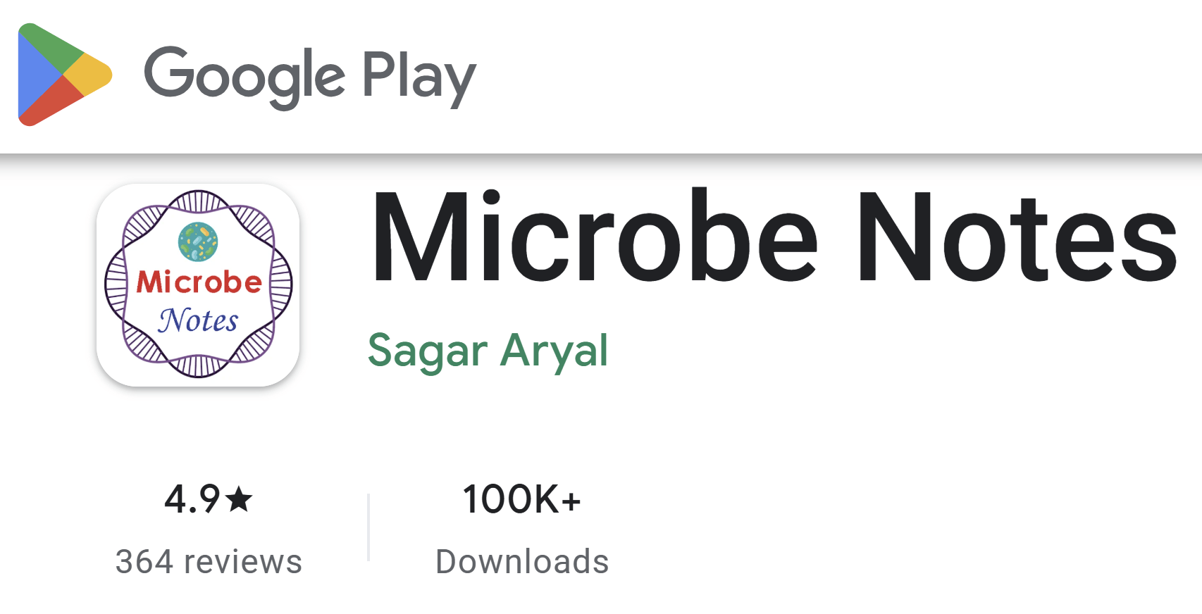Viewport: 1202px width, 614px height.
Task: Click the 100K+ download count
Action: pyautogui.click(x=521, y=499)
